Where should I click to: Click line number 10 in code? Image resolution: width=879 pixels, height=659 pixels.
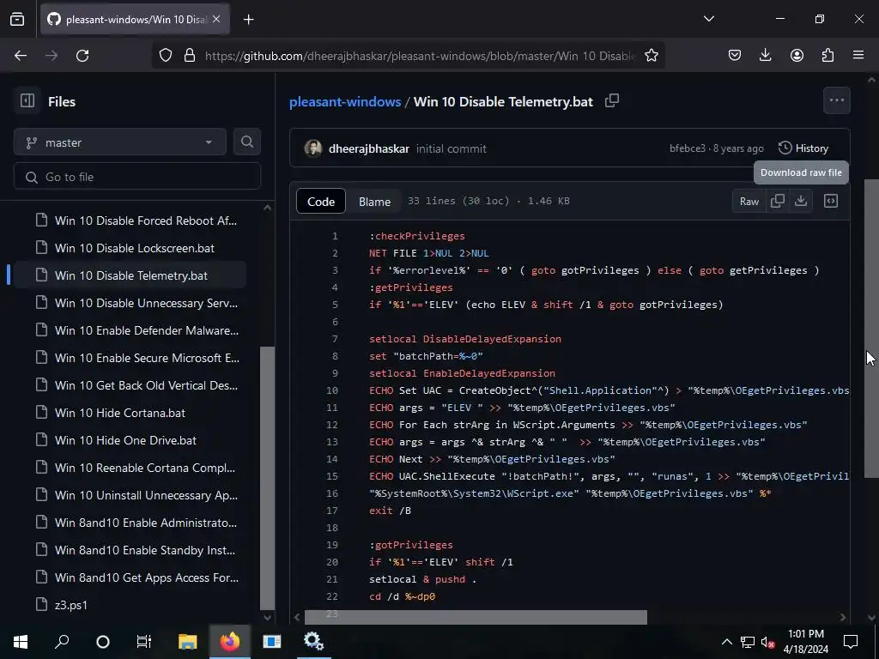point(332,390)
